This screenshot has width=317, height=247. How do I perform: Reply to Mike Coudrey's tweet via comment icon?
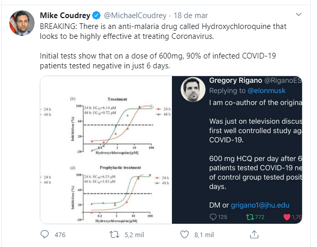tap(45, 235)
